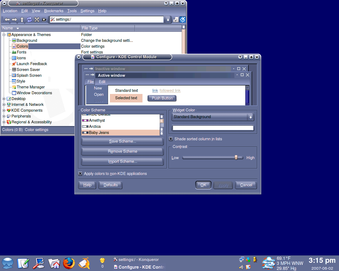This screenshot has height=271, width=339.
Task: Click the clock showing 3:15 pm
Action: 322,261
